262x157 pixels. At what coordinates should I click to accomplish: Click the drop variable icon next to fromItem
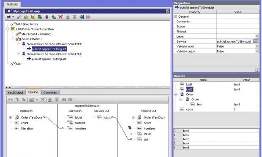point(130,128)
